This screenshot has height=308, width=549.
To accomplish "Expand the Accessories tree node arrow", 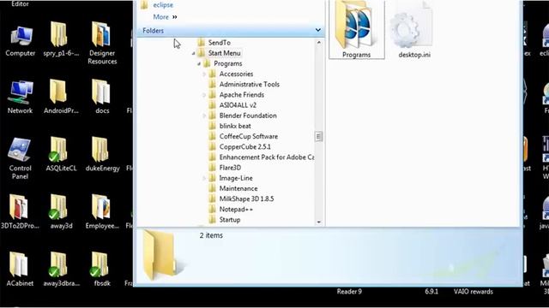I will tap(204, 74).
